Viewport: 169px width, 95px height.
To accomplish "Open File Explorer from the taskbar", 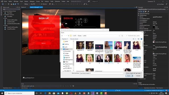I will (50, 93).
